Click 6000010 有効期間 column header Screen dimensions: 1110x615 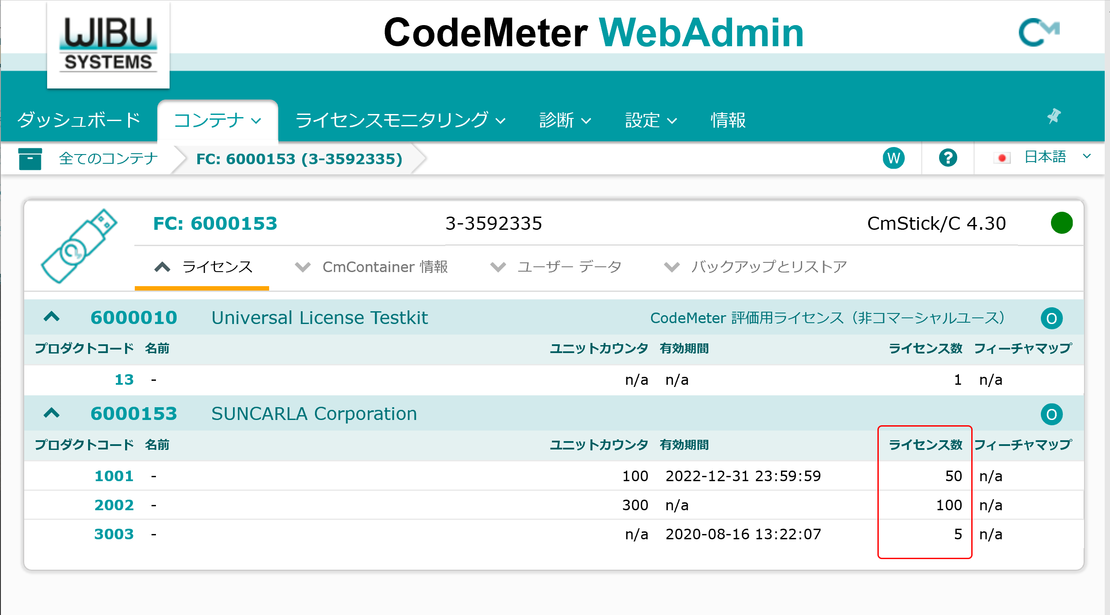point(684,348)
